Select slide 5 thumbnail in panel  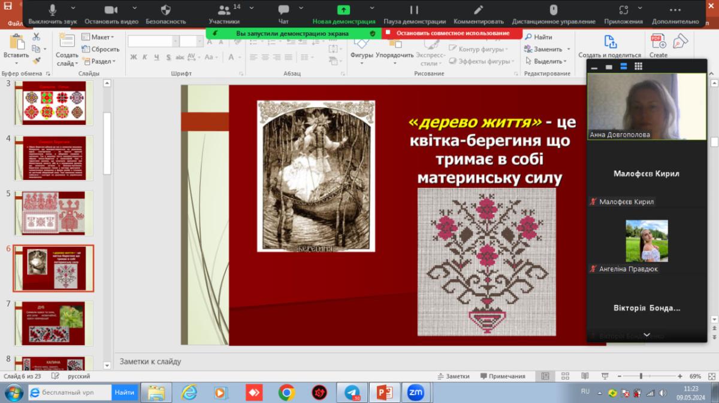(54, 213)
